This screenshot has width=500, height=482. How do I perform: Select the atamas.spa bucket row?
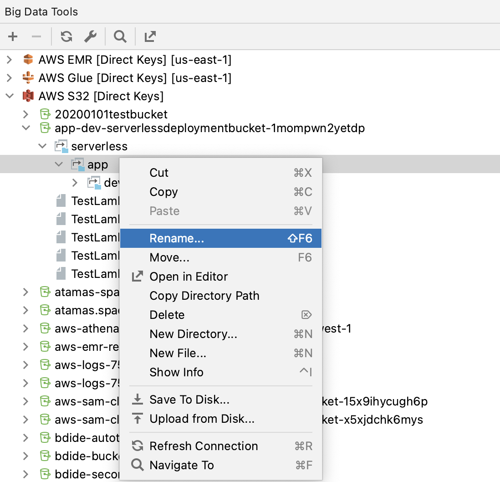tap(60, 310)
